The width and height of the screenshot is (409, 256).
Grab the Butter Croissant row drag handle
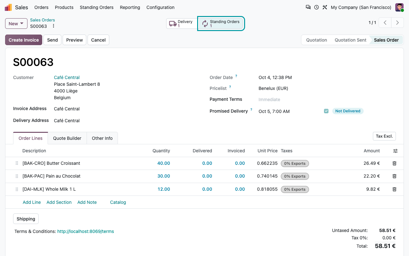[x=17, y=163]
